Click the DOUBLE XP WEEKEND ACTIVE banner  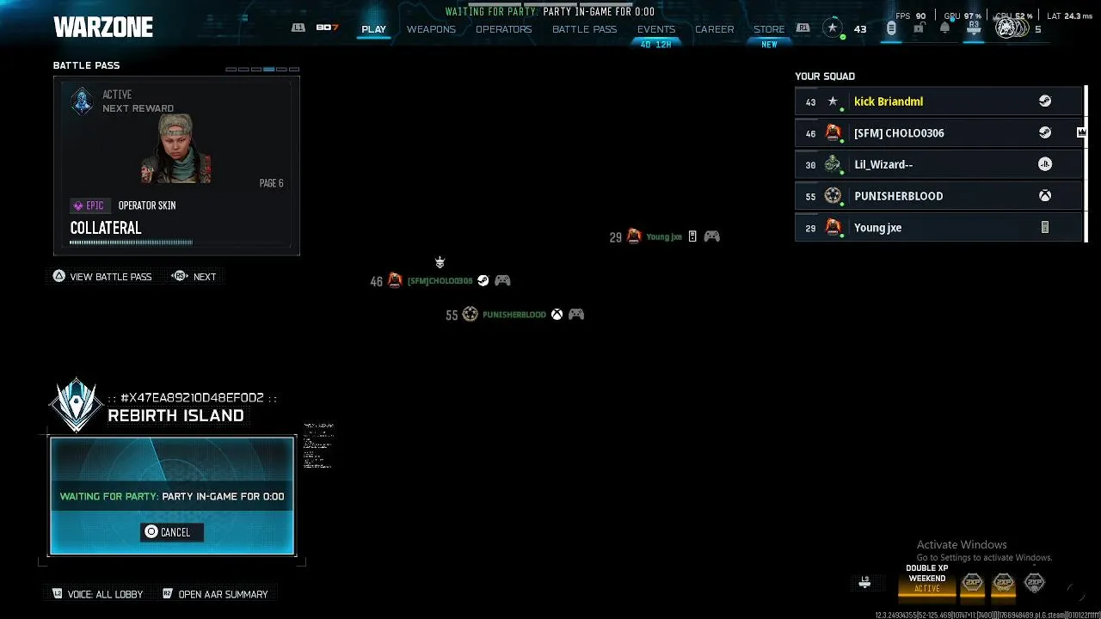(x=927, y=579)
